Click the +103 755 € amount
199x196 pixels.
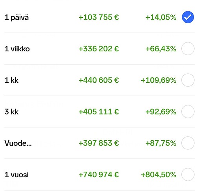point(99,17)
